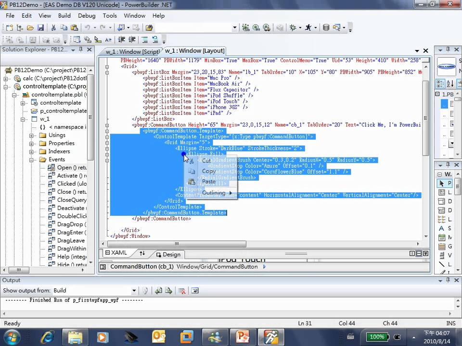This screenshot has width=462, height=346.
Task: Pin the Solution Explorer panel
Action: pos(81,49)
